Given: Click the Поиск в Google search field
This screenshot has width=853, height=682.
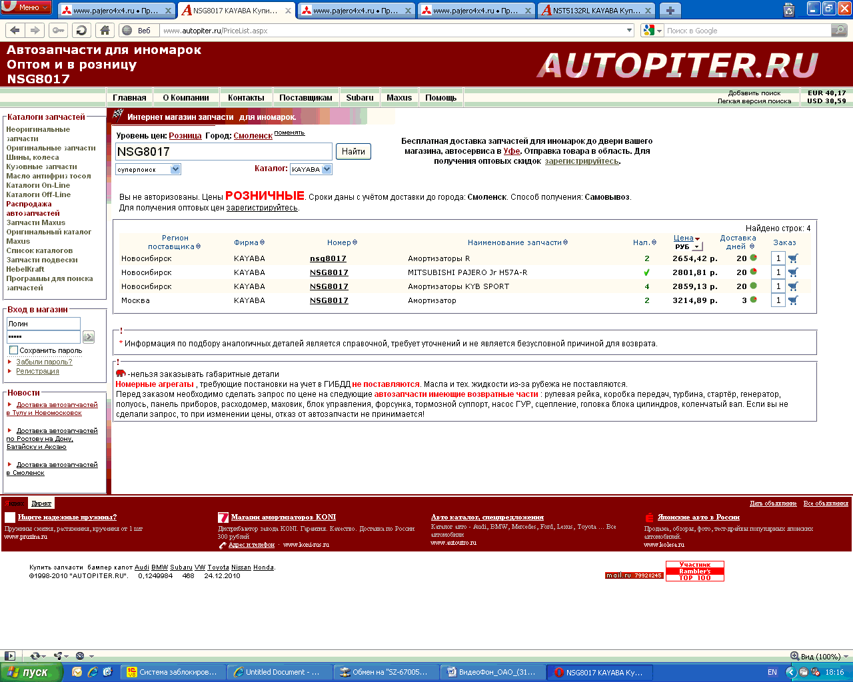Looking at the screenshot, I should [x=747, y=30].
